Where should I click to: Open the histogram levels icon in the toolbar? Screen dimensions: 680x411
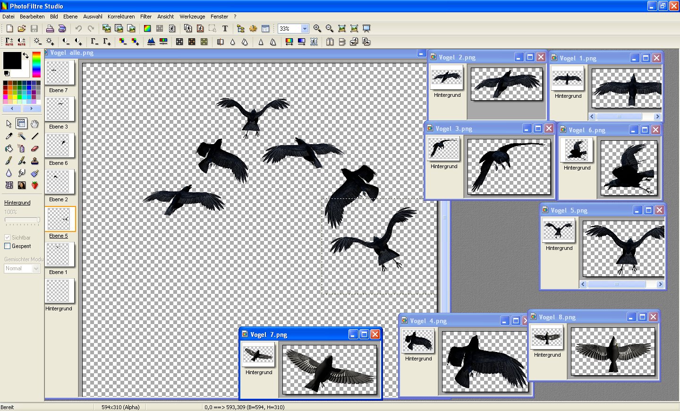[x=151, y=42]
